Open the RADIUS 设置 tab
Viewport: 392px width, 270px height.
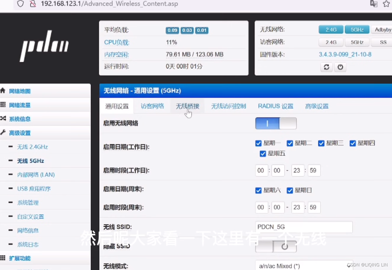click(275, 106)
